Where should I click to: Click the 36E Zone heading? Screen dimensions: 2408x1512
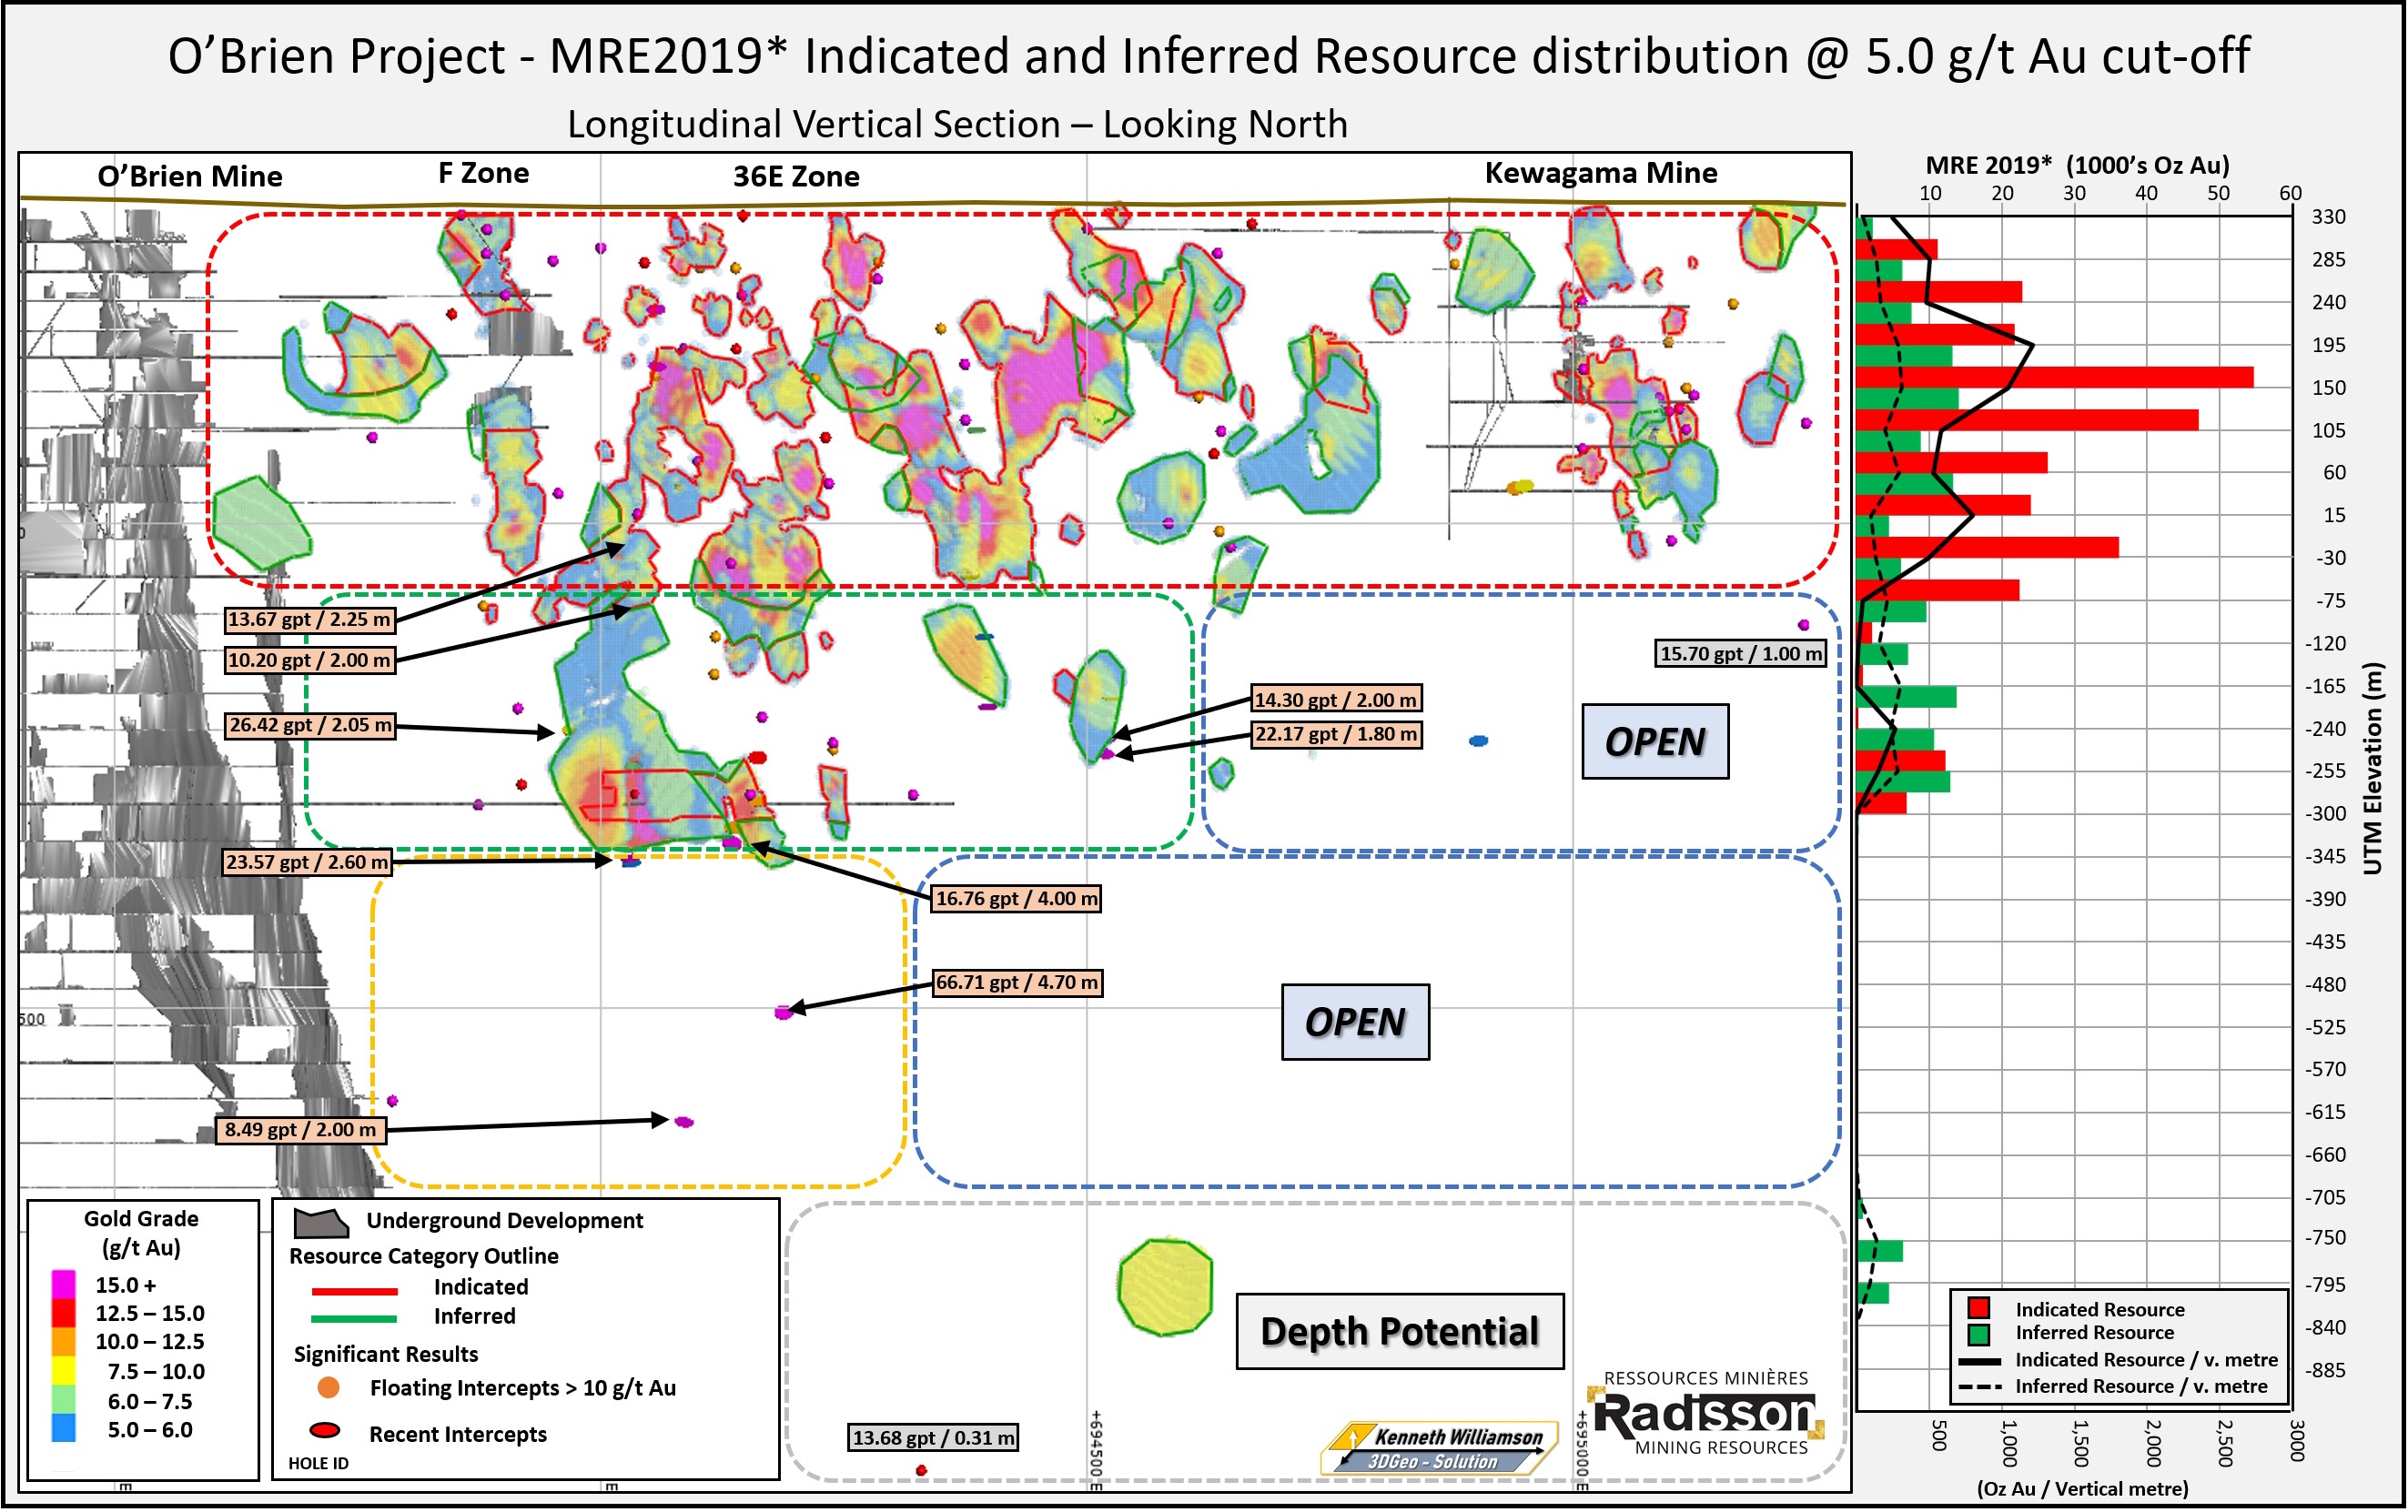[796, 176]
